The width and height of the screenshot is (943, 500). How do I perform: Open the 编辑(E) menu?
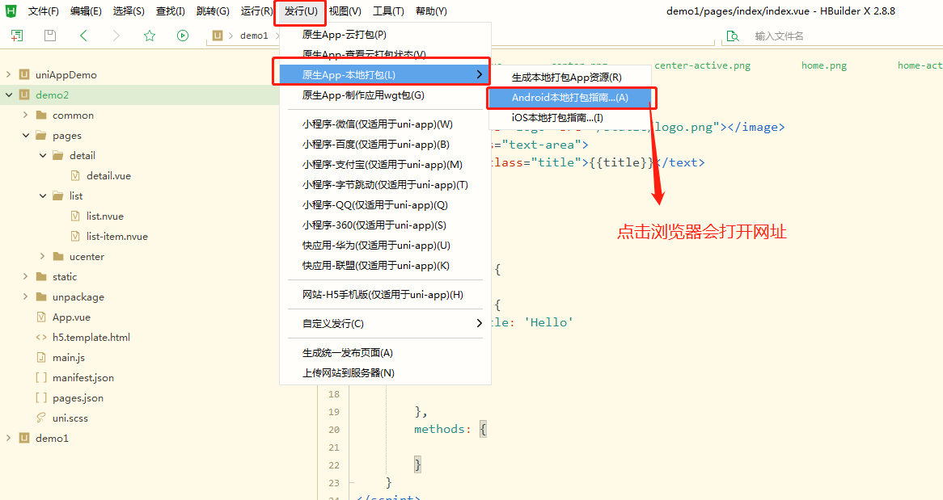[x=86, y=11]
